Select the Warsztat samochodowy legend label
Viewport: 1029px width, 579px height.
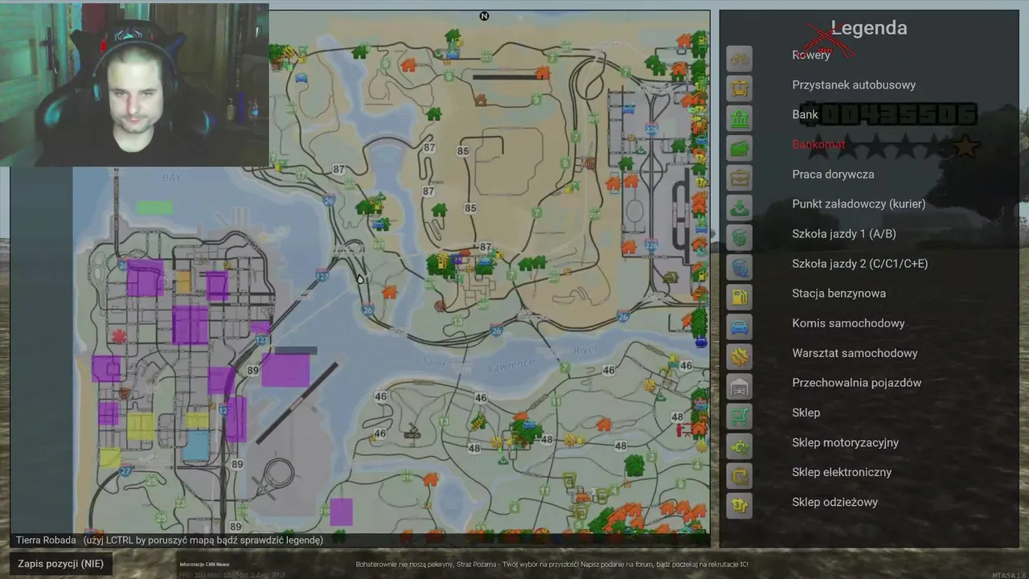(x=855, y=352)
